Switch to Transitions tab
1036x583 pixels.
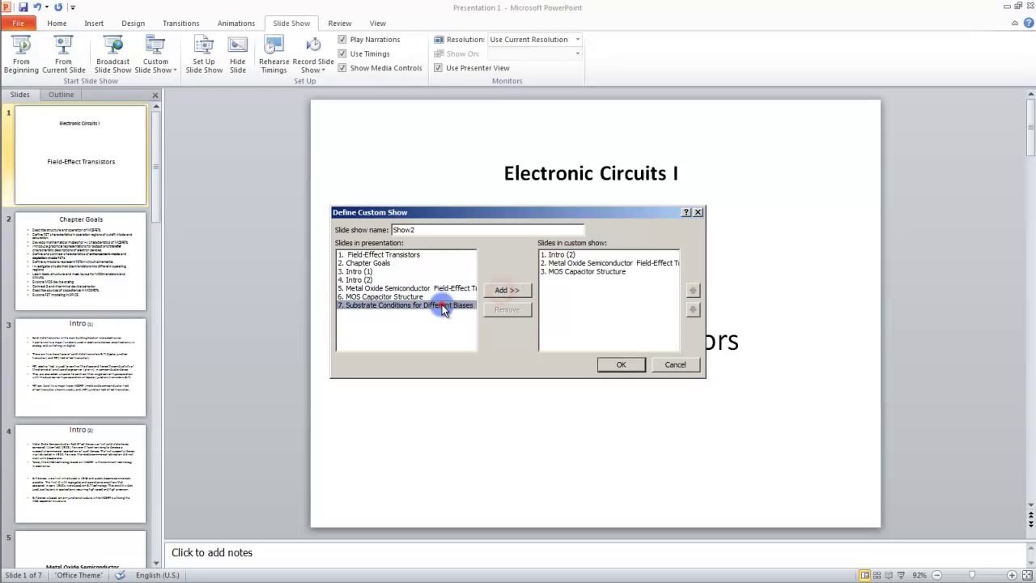181,23
